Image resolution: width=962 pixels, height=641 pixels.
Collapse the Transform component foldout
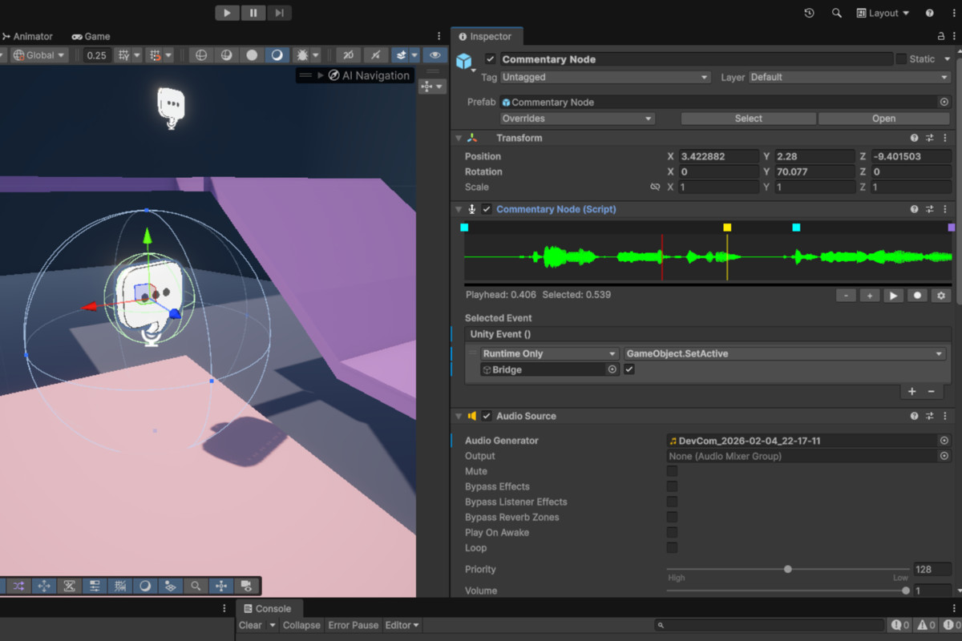(x=459, y=138)
